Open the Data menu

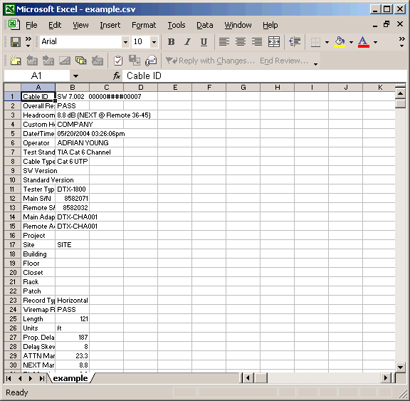point(205,25)
